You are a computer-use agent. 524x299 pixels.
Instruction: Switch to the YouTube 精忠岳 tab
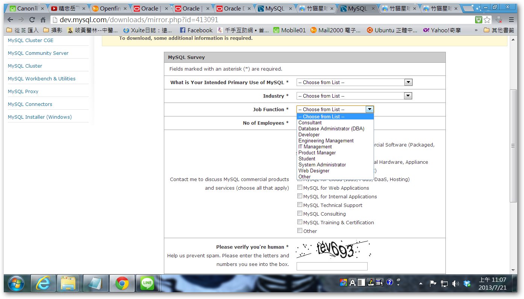[x=69, y=9]
